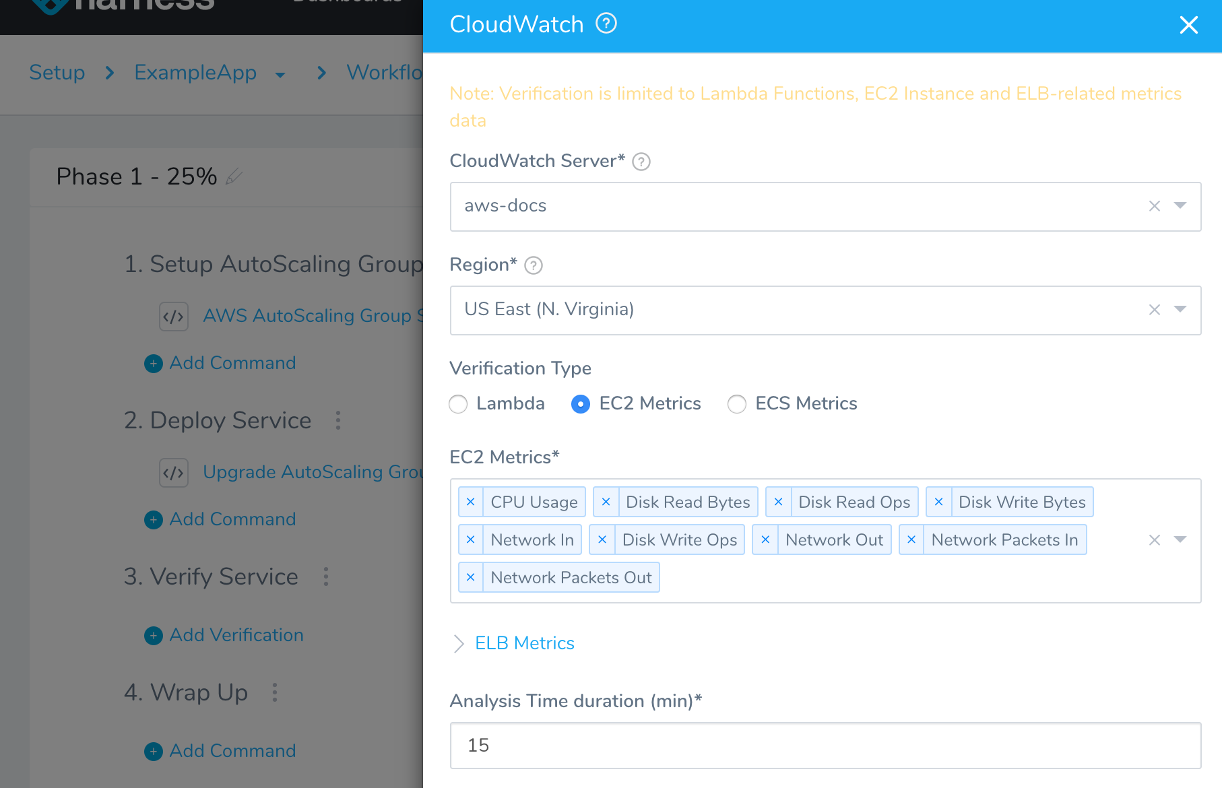
Task: Open the EC2 Metrics dropdown arrow
Action: point(1180,539)
